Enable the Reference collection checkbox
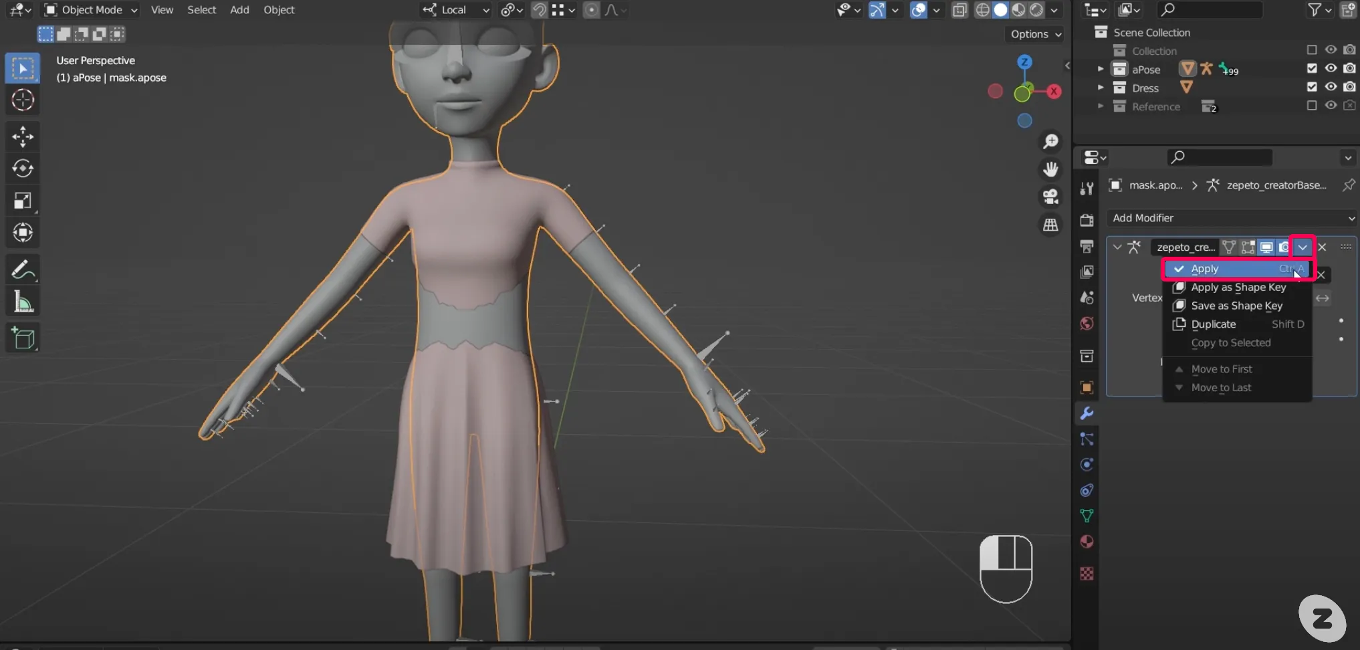The width and height of the screenshot is (1360, 650). coord(1312,106)
